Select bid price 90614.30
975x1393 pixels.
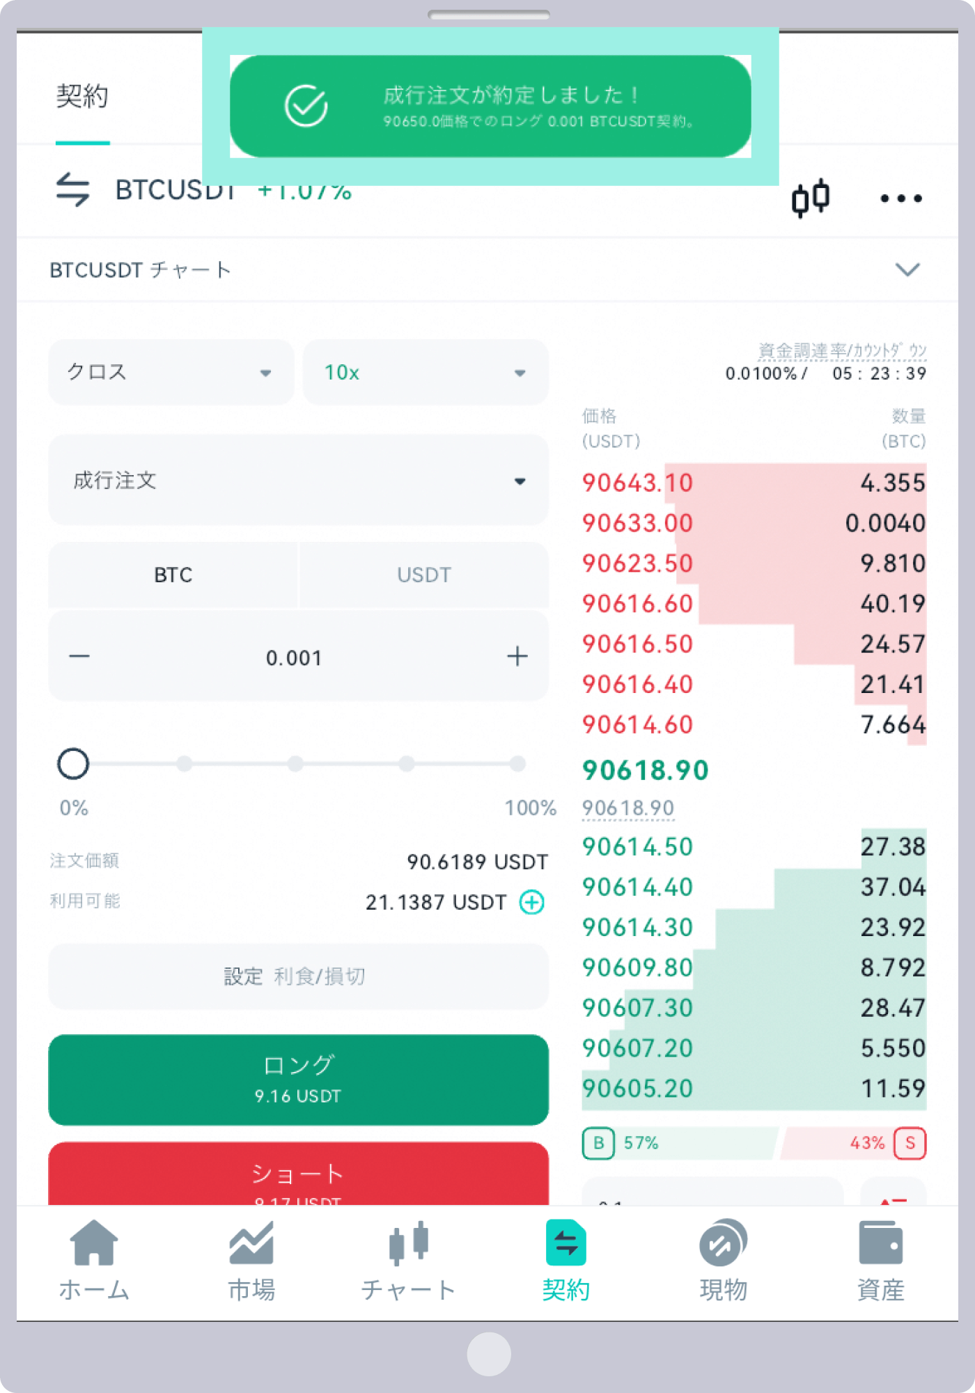pos(637,928)
